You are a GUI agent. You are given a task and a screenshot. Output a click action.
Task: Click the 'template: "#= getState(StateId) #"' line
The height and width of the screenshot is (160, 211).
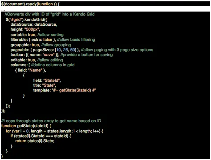coord(65,90)
